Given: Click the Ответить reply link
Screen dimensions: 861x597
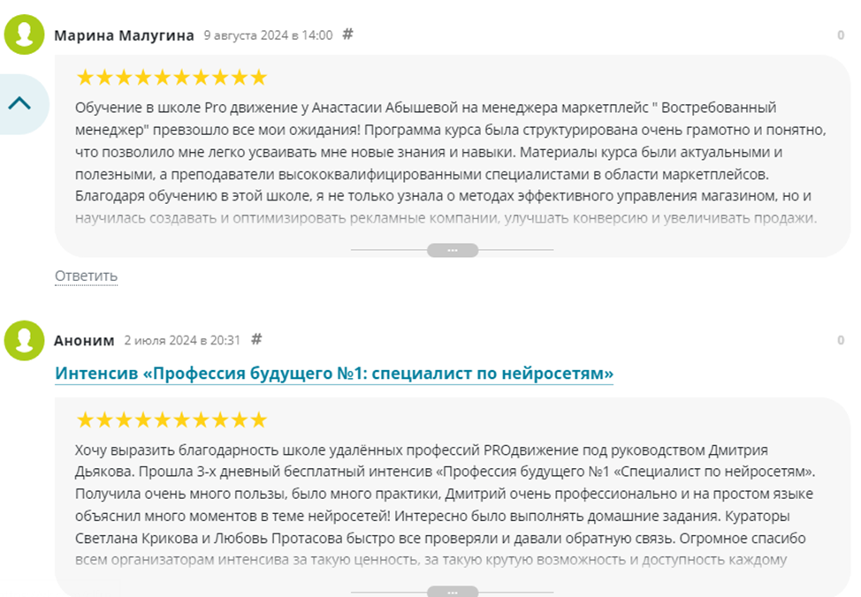Looking at the screenshot, I should 86,276.
